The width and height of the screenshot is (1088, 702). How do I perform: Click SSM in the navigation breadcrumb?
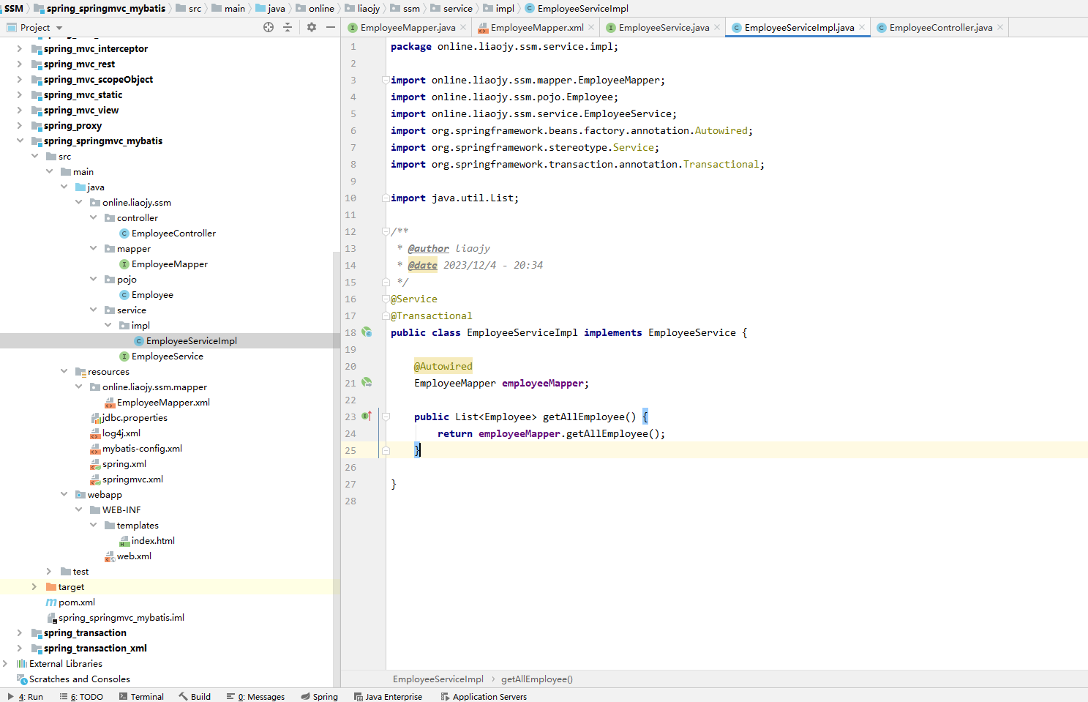[x=14, y=8]
